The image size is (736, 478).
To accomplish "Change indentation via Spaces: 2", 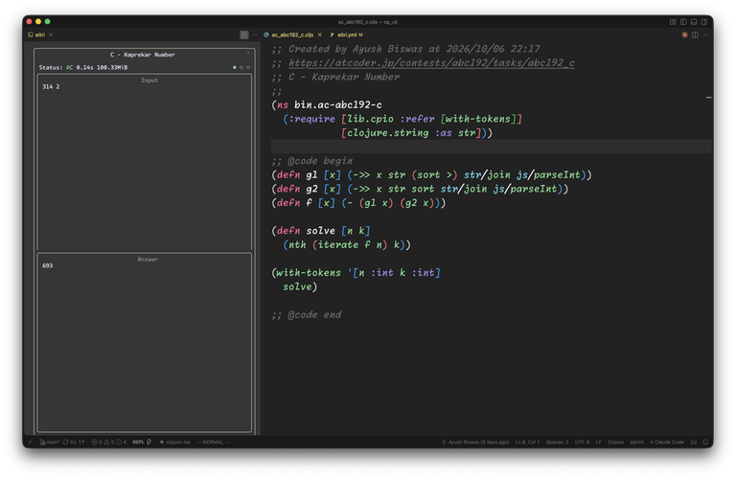I will coord(557,442).
